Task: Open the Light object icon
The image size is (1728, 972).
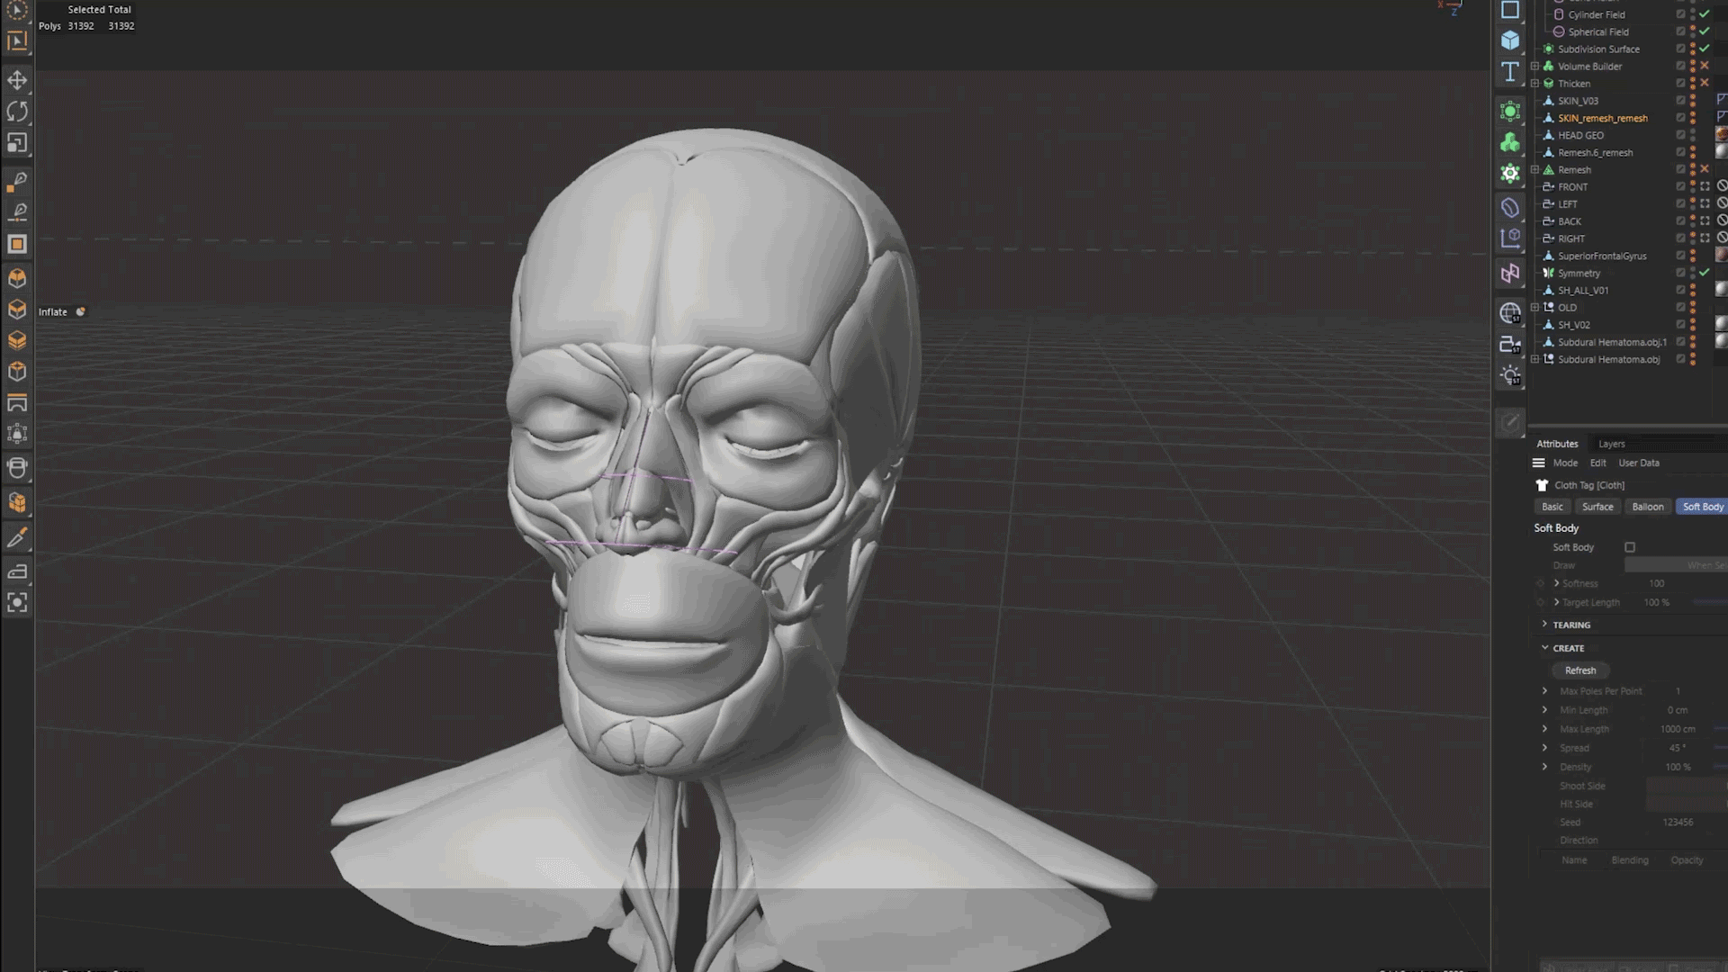Action: (x=1510, y=376)
